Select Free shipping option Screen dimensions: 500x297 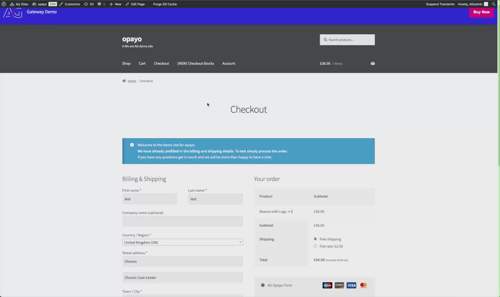[315, 239]
